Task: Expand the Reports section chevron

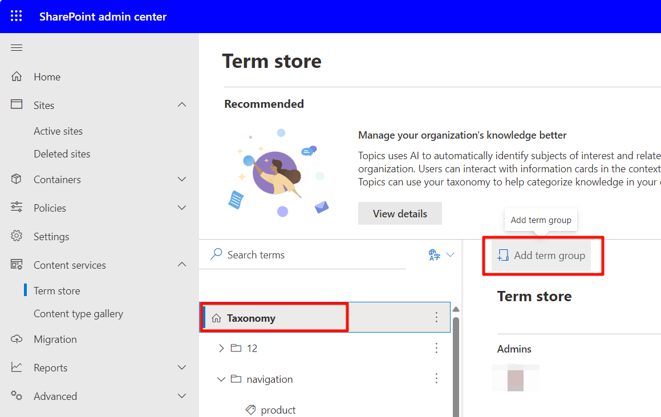Action: tap(182, 367)
